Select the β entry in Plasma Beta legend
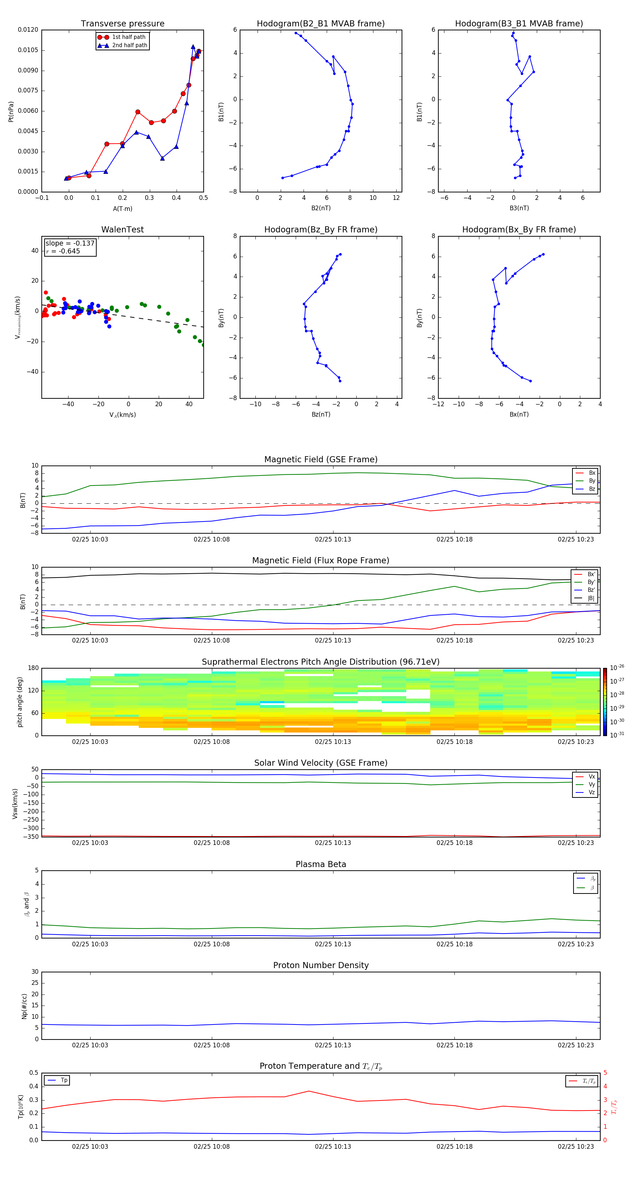 [586, 888]
